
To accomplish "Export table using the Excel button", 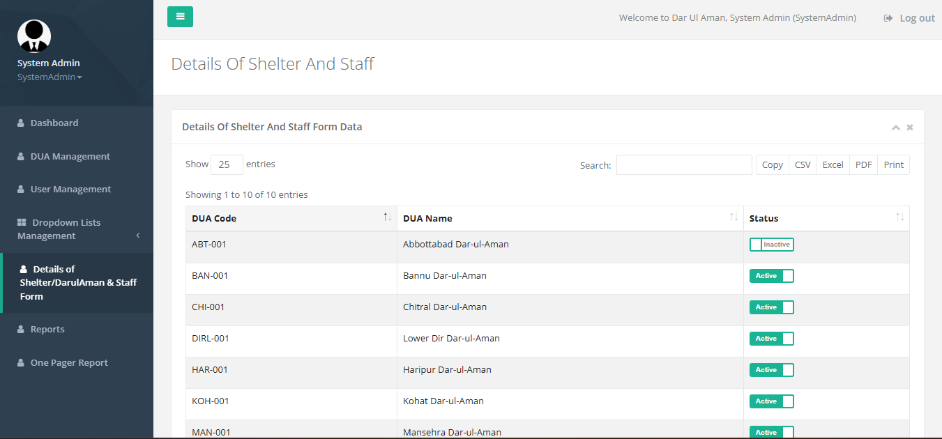I will coord(833,165).
